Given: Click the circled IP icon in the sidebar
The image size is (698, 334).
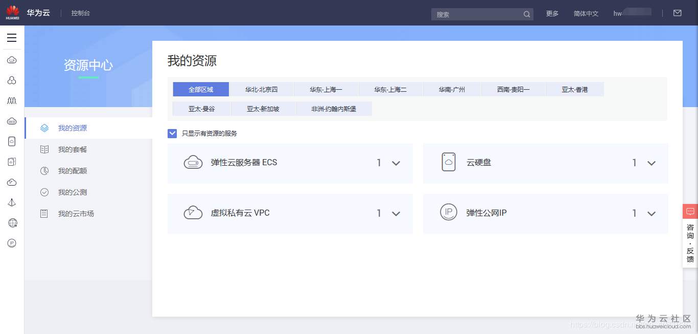Looking at the screenshot, I should coord(12,243).
